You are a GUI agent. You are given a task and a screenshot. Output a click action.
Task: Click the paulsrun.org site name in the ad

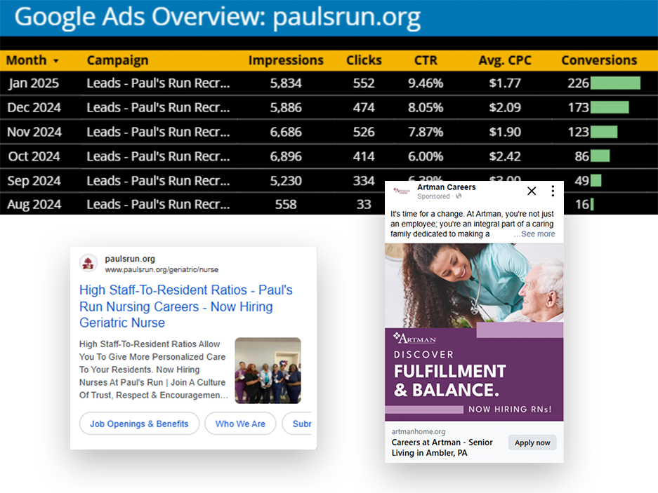pyautogui.click(x=130, y=259)
